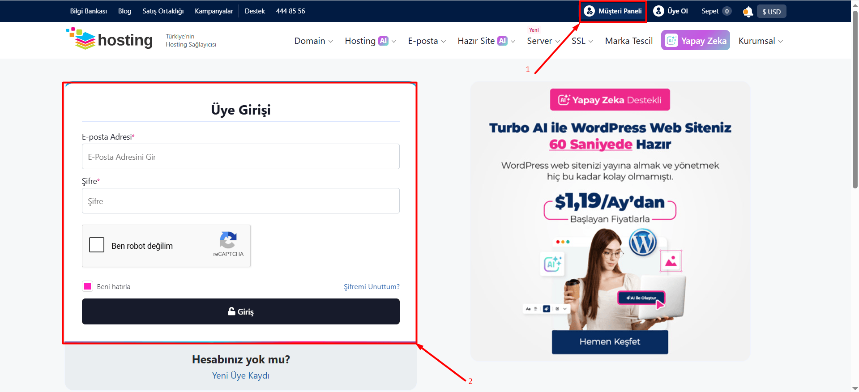This screenshot has width=859, height=392.
Task: Expand the SSL dropdown
Action: click(x=582, y=41)
